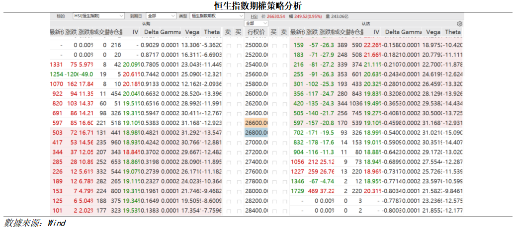515x230 pixels.
Task: Select the strike price 27000.00 cell
Action: (x=256, y=143)
